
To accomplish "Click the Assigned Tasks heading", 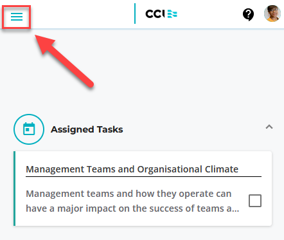I will point(87,129).
